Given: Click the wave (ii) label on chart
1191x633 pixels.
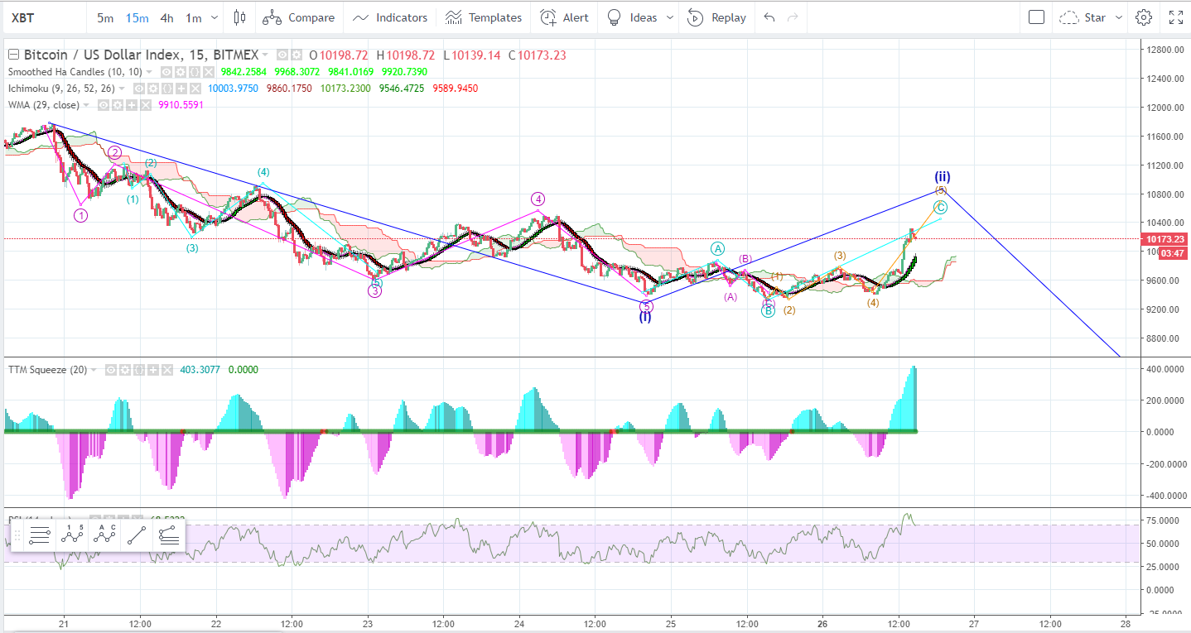Looking at the screenshot, I should (x=943, y=176).
